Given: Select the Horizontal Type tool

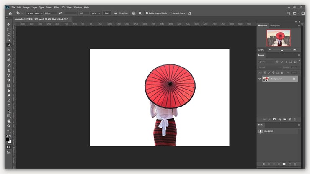Looking at the screenshot, I should pos(9,106).
